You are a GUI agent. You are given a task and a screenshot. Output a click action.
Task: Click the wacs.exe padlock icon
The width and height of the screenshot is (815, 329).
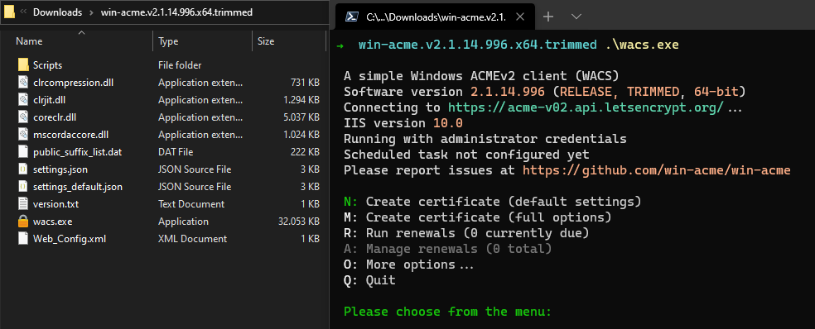[23, 222]
